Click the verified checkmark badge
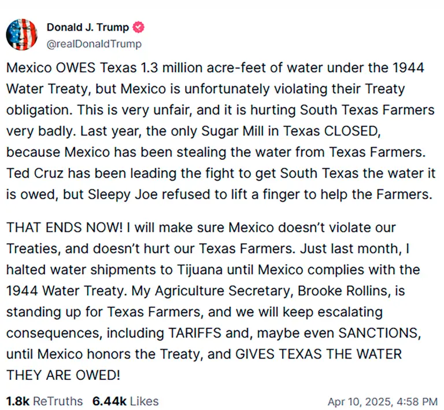Viewport: 444px width, 410px height. (x=138, y=27)
